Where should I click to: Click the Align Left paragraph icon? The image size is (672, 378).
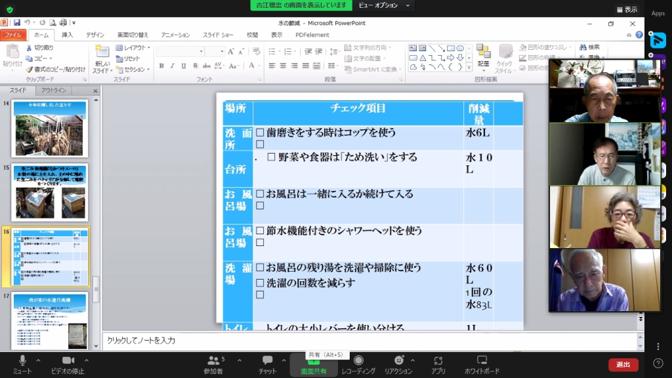coord(272,66)
